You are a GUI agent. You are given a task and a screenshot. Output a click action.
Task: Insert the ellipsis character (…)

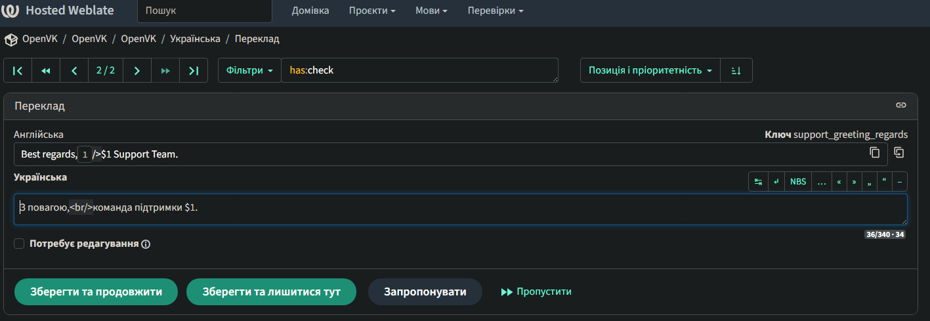822,182
